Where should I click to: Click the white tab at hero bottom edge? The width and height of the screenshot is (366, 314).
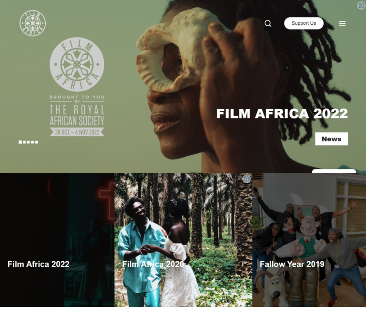(334, 171)
